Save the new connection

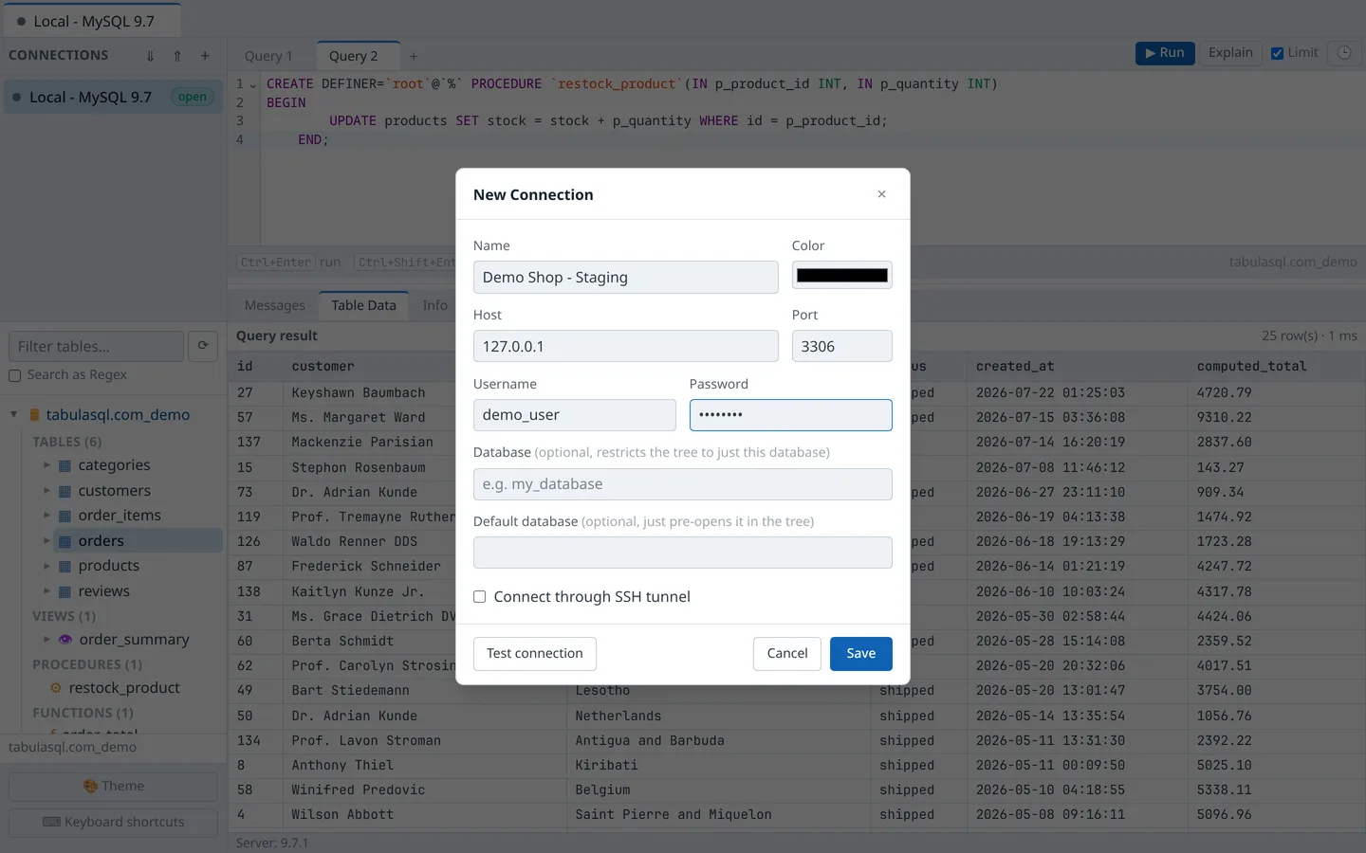(x=860, y=654)
